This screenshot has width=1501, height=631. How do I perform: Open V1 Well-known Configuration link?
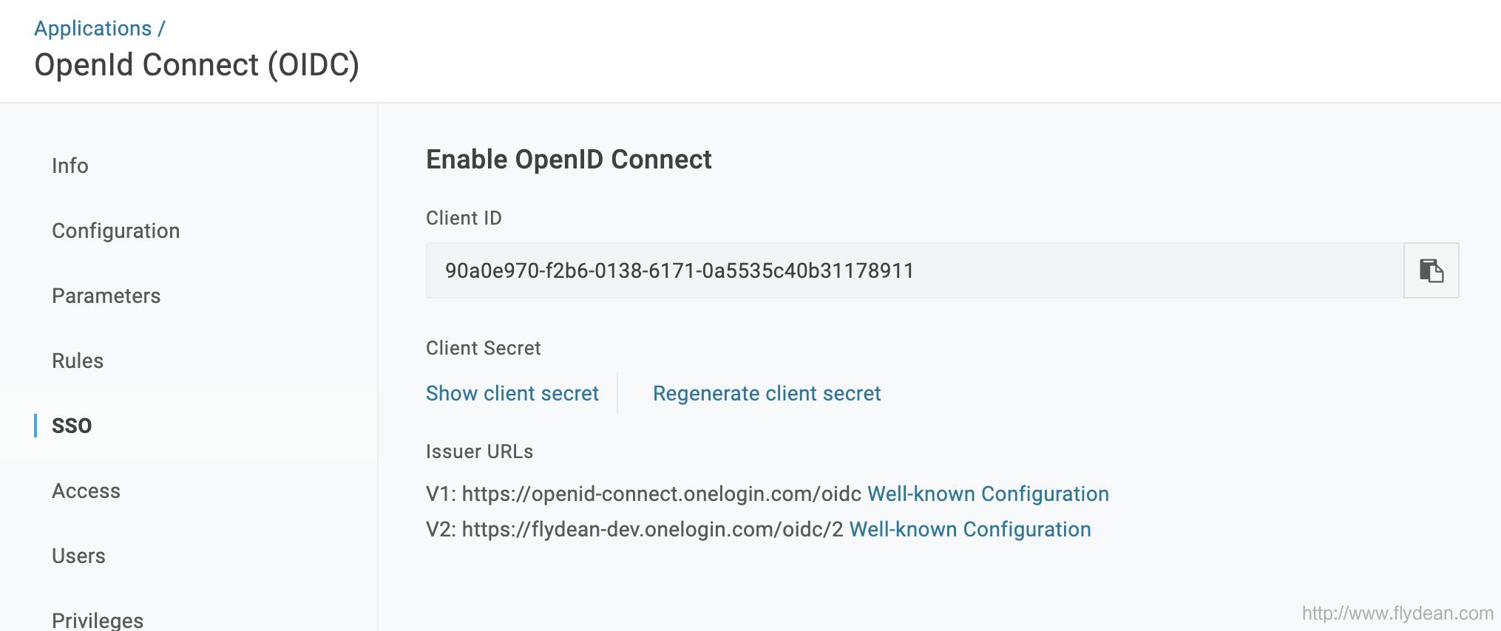[x=987, y=494]
